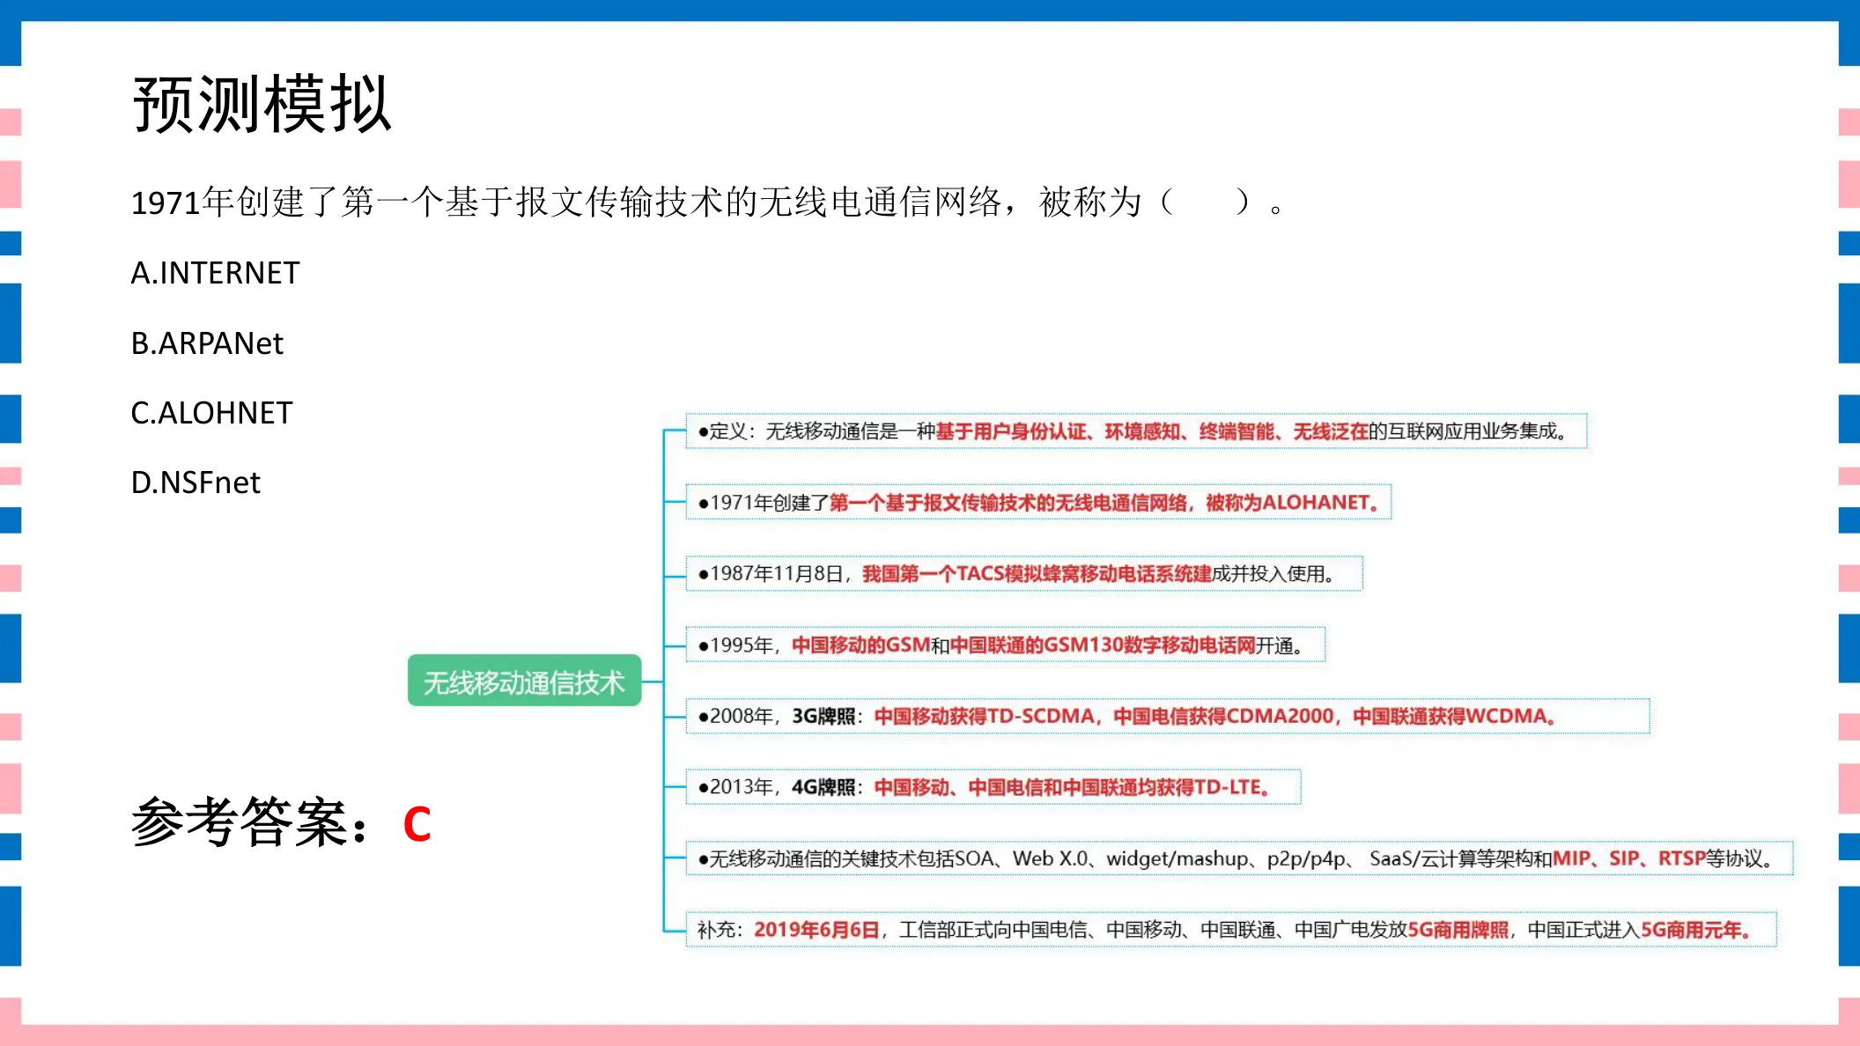The image size is (1860, 1046).
Task: Select the green 无线移动通信技术 mind map node
Action: click(x=524, y=681)
